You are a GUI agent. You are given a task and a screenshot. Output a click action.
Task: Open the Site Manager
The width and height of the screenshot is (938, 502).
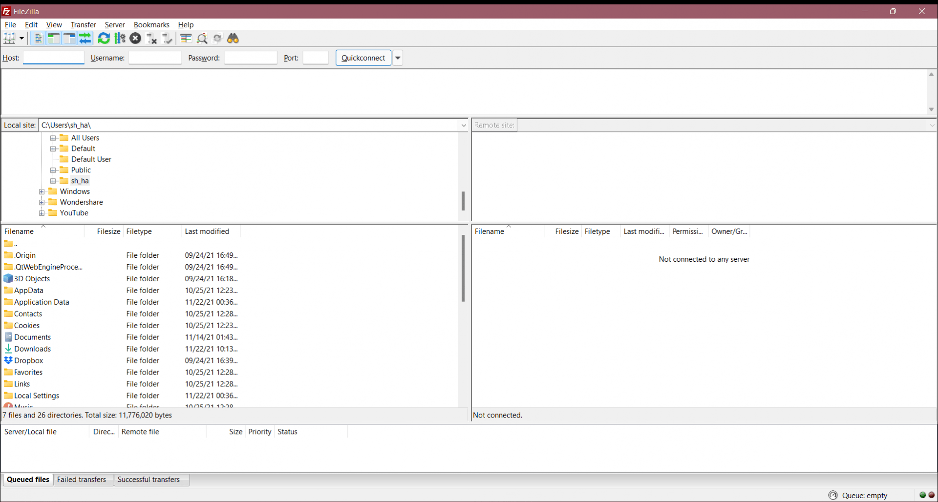(x=11, y=38)
